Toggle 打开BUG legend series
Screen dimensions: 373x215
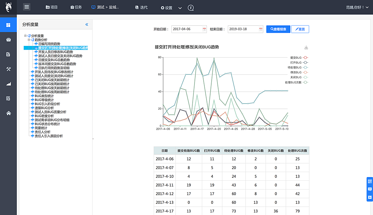pyautogui.click(x=299, y=63)
